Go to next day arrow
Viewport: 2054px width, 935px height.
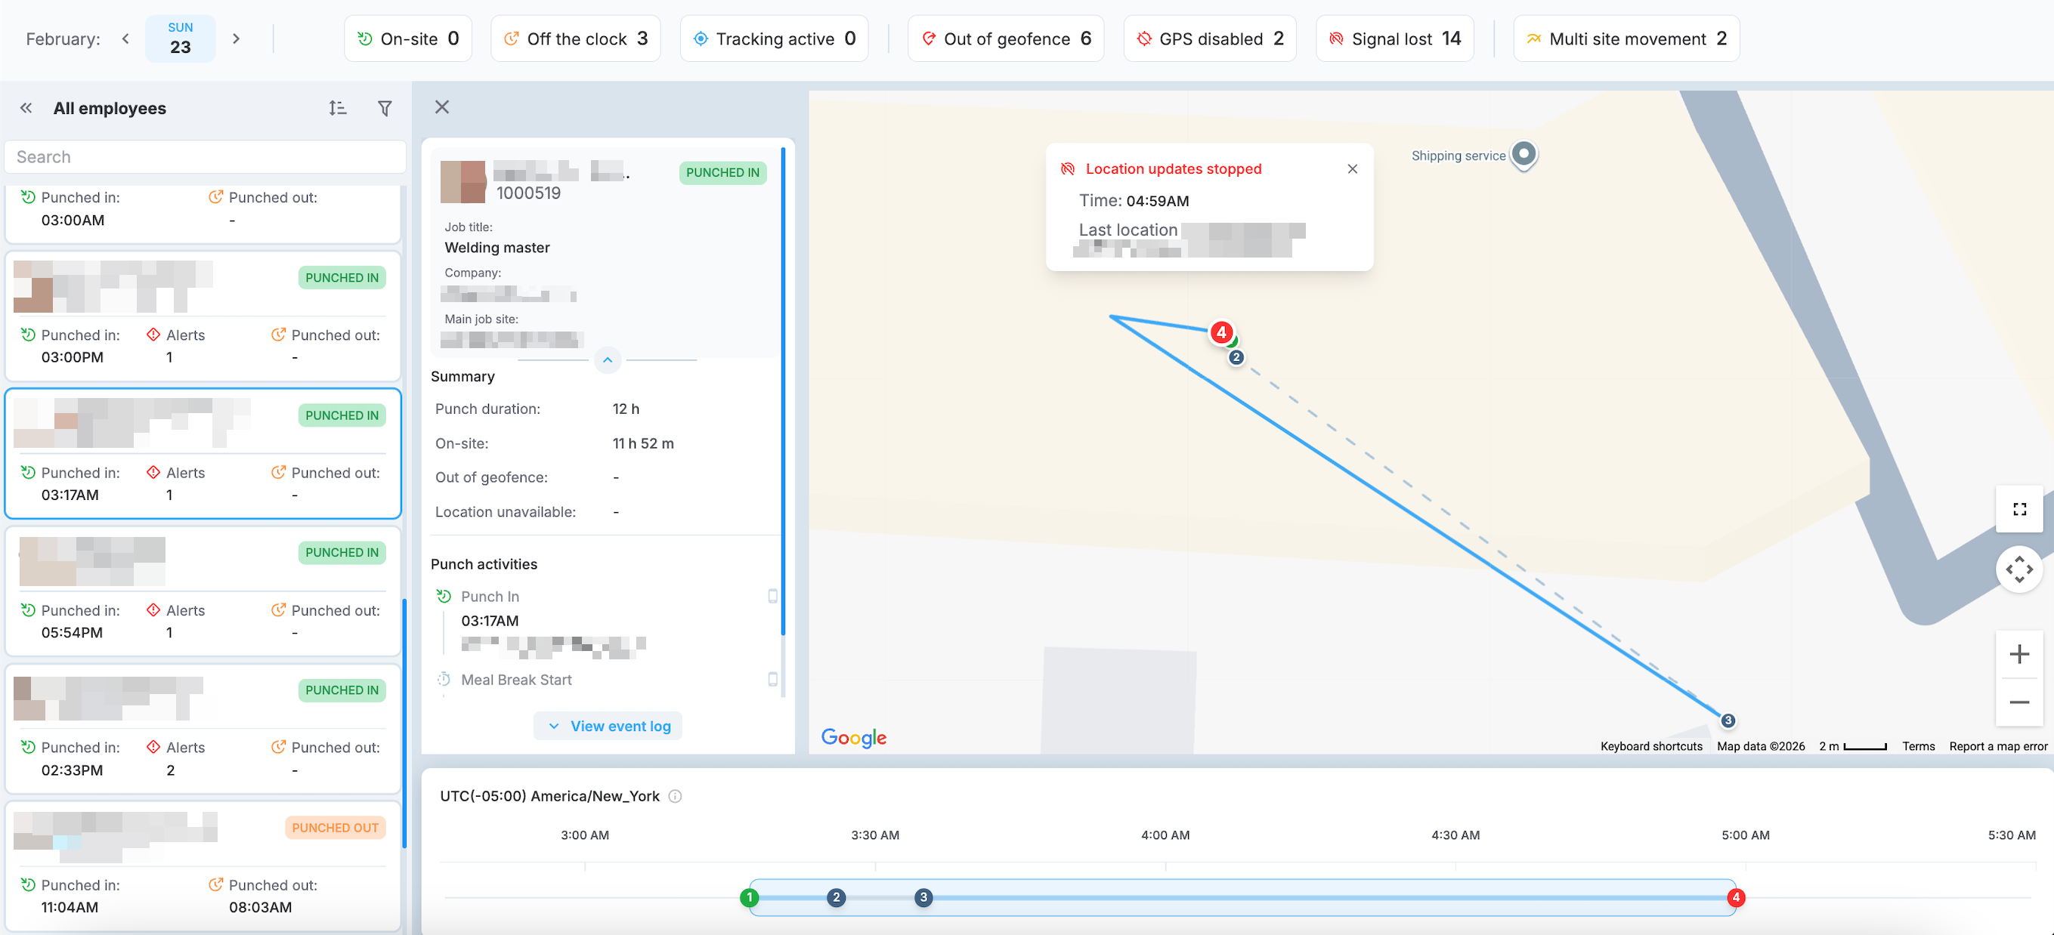click(236, 39)
